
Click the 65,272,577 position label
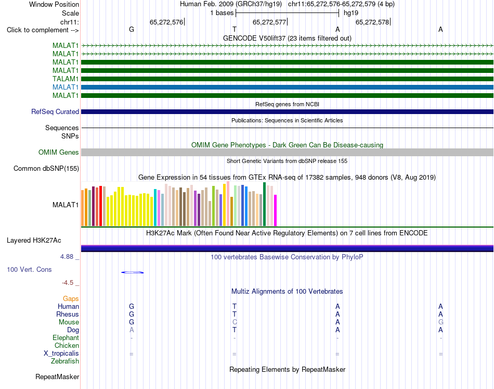click(x=269, y=22)
